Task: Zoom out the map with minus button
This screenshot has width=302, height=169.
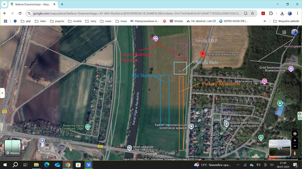Action: point(295,146)
